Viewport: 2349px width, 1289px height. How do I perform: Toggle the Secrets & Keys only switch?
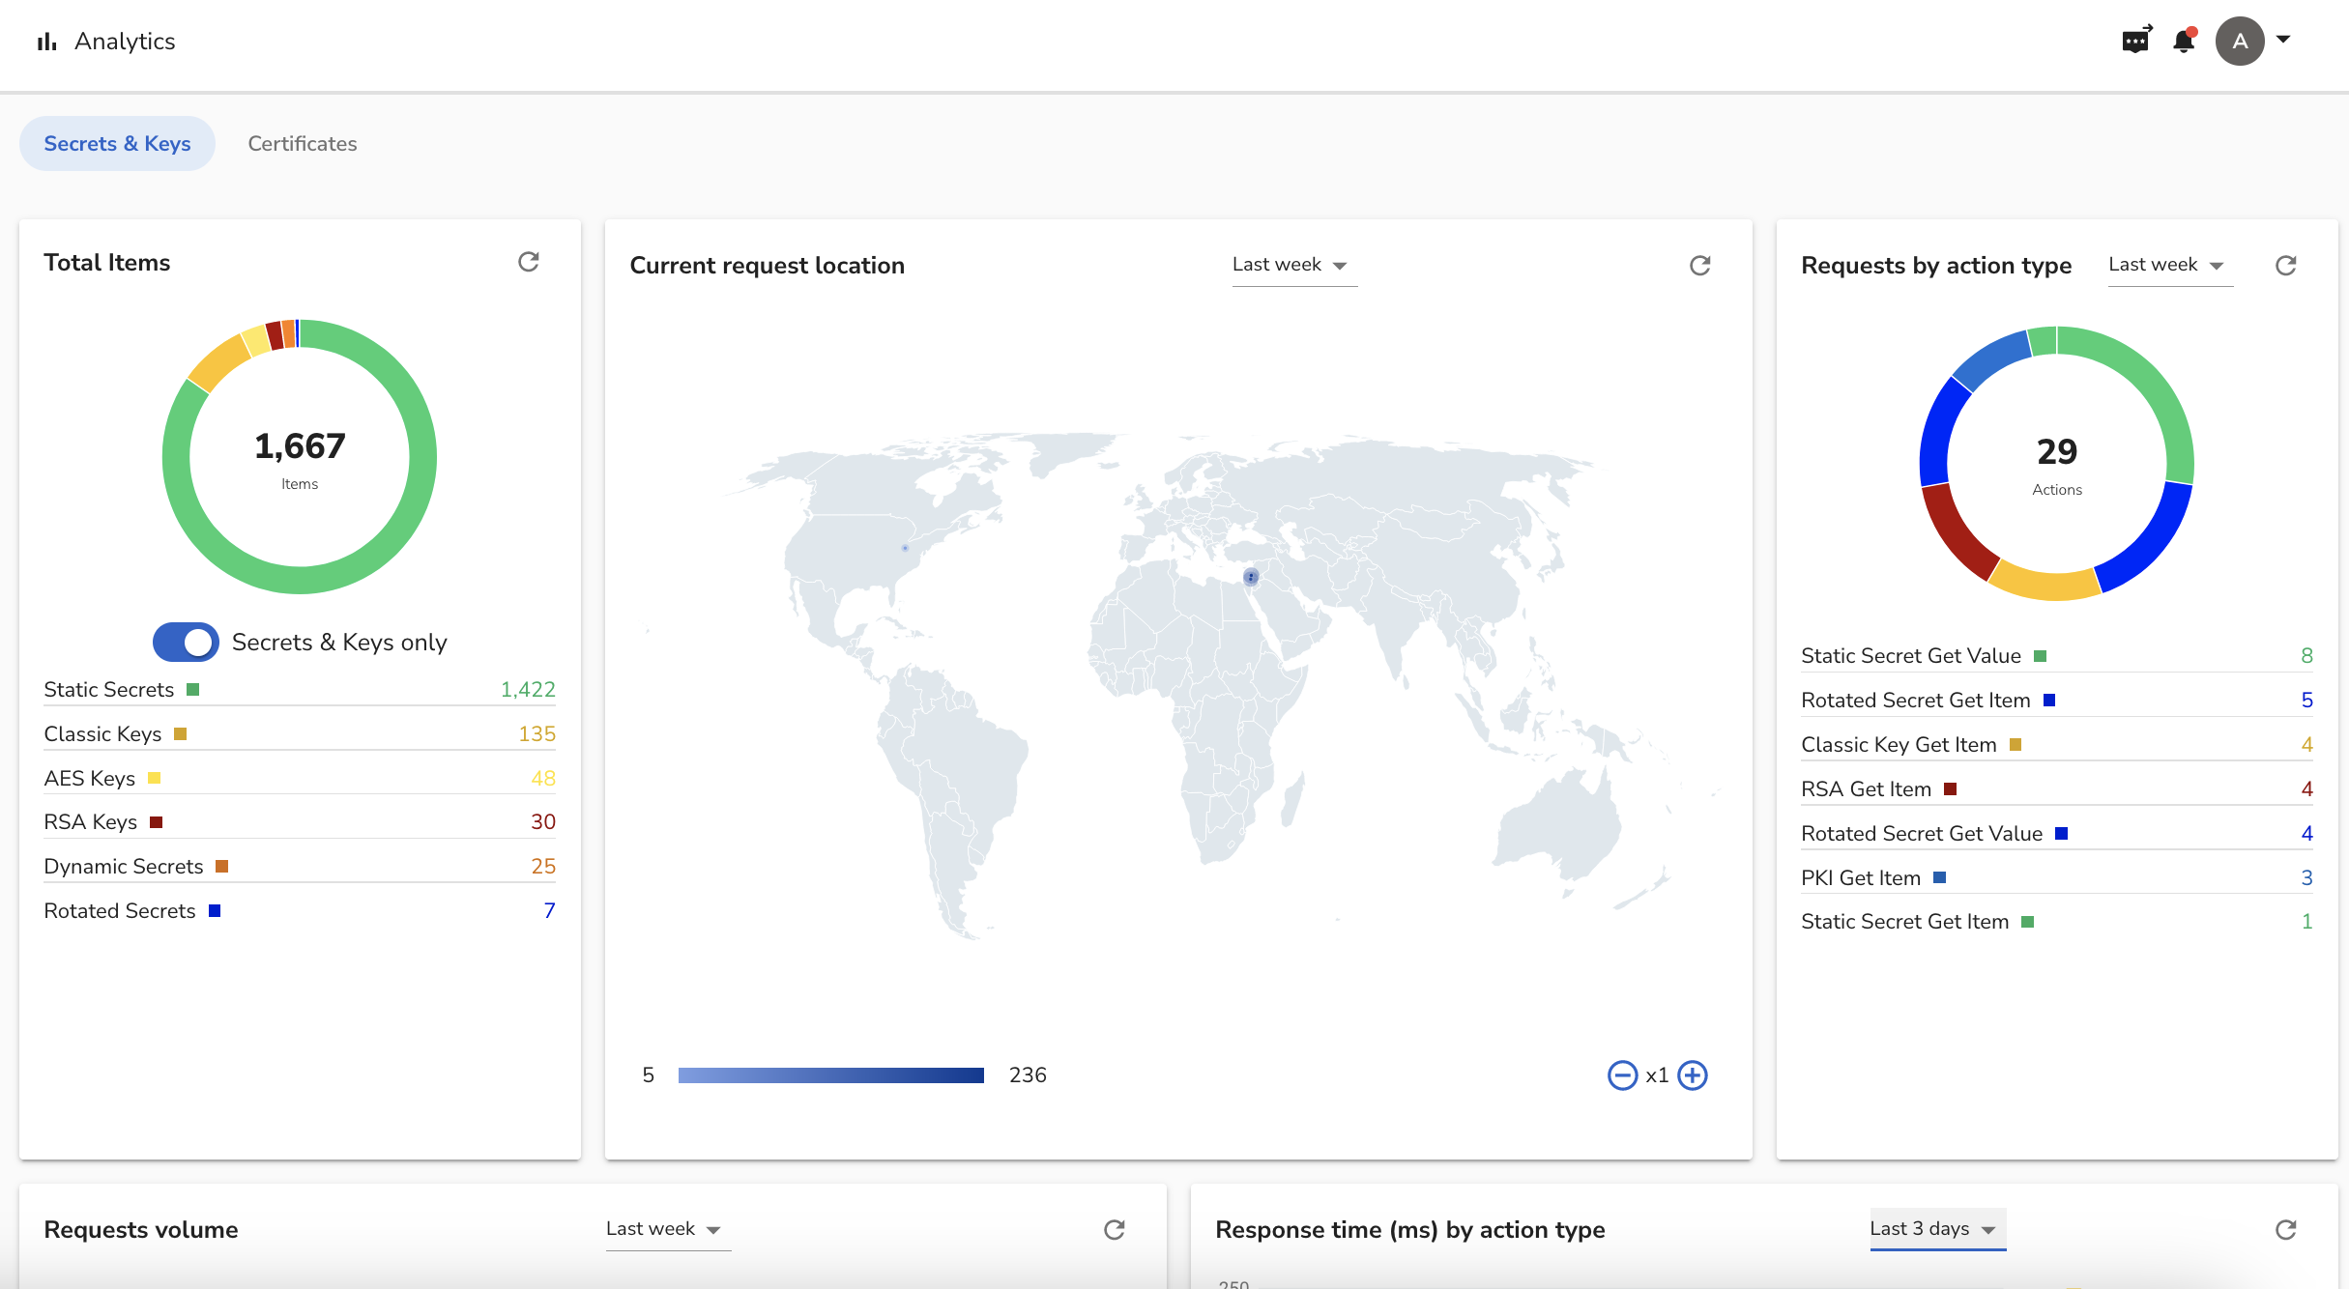(x=187, y=643)
